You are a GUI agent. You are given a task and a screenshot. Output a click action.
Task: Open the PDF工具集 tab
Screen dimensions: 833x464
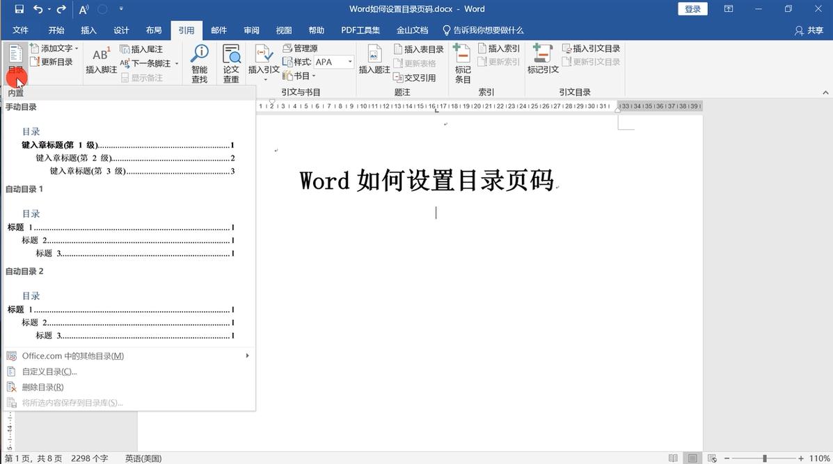pos(360,31)
